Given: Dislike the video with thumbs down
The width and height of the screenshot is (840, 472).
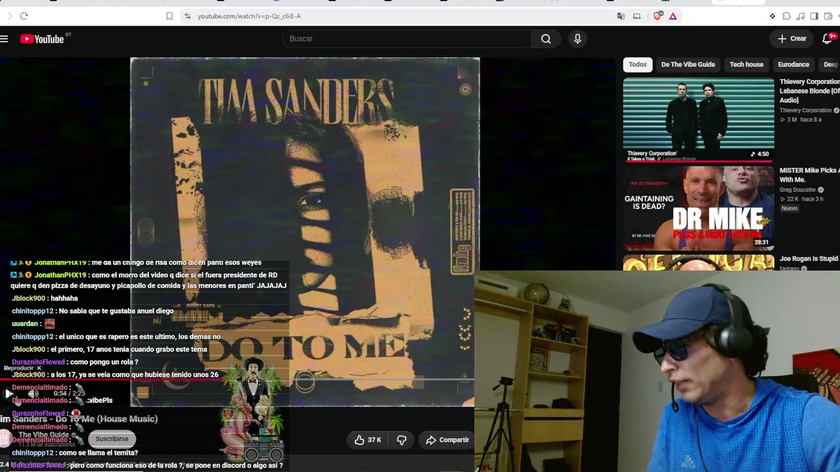Looking at the screenshot, I should coord(402,440).
